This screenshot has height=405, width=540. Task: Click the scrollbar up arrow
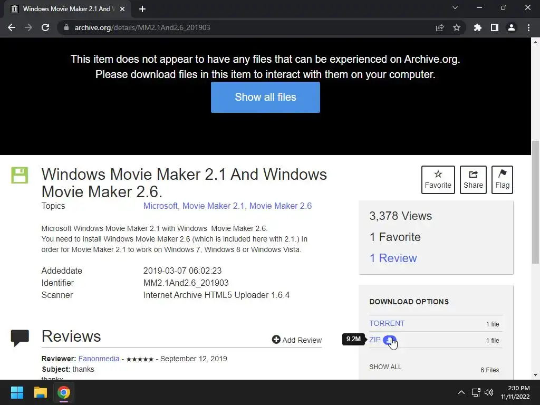point(535,42)
